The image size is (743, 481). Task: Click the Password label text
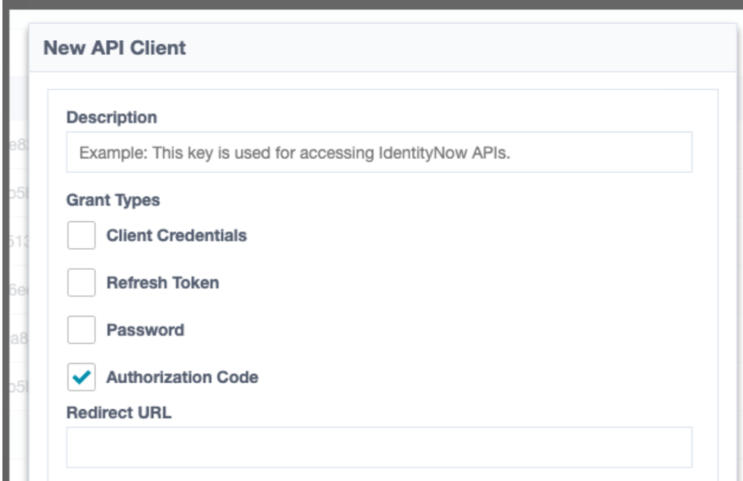click(x=145, y=330)
